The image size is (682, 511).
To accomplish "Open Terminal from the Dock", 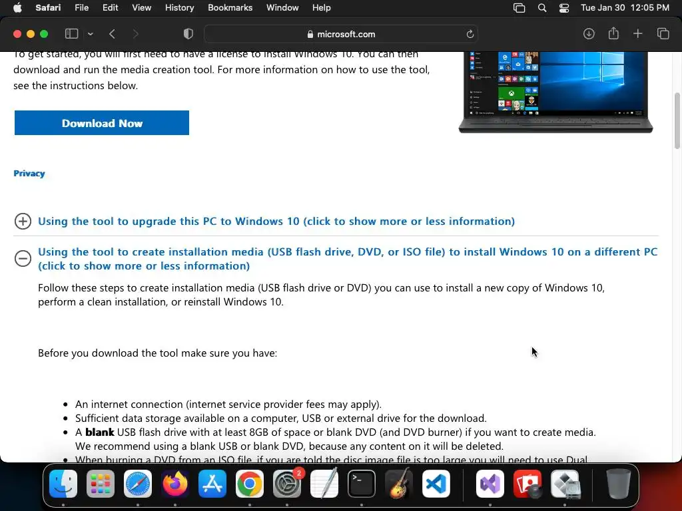I will pos(362,484).
